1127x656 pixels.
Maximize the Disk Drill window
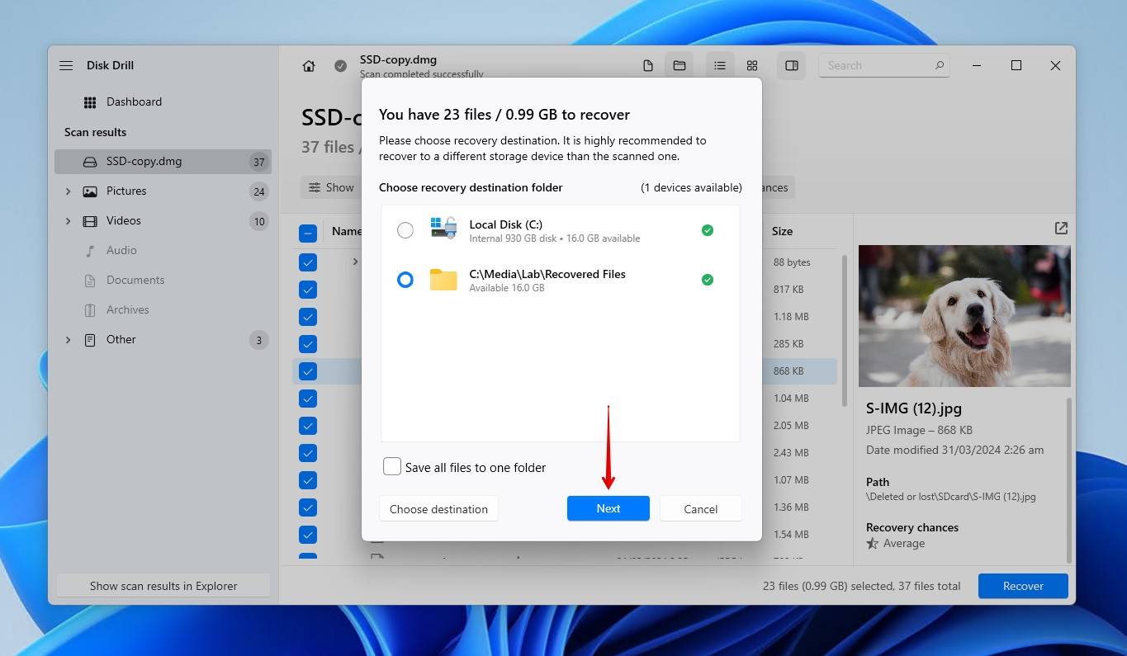point(1016,66)
